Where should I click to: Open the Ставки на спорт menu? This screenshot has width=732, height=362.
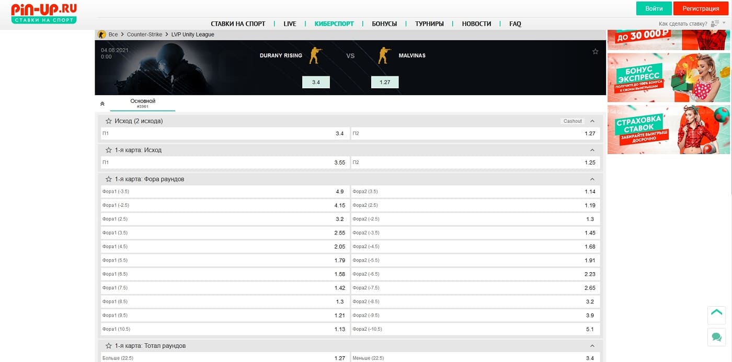[238, 24]
